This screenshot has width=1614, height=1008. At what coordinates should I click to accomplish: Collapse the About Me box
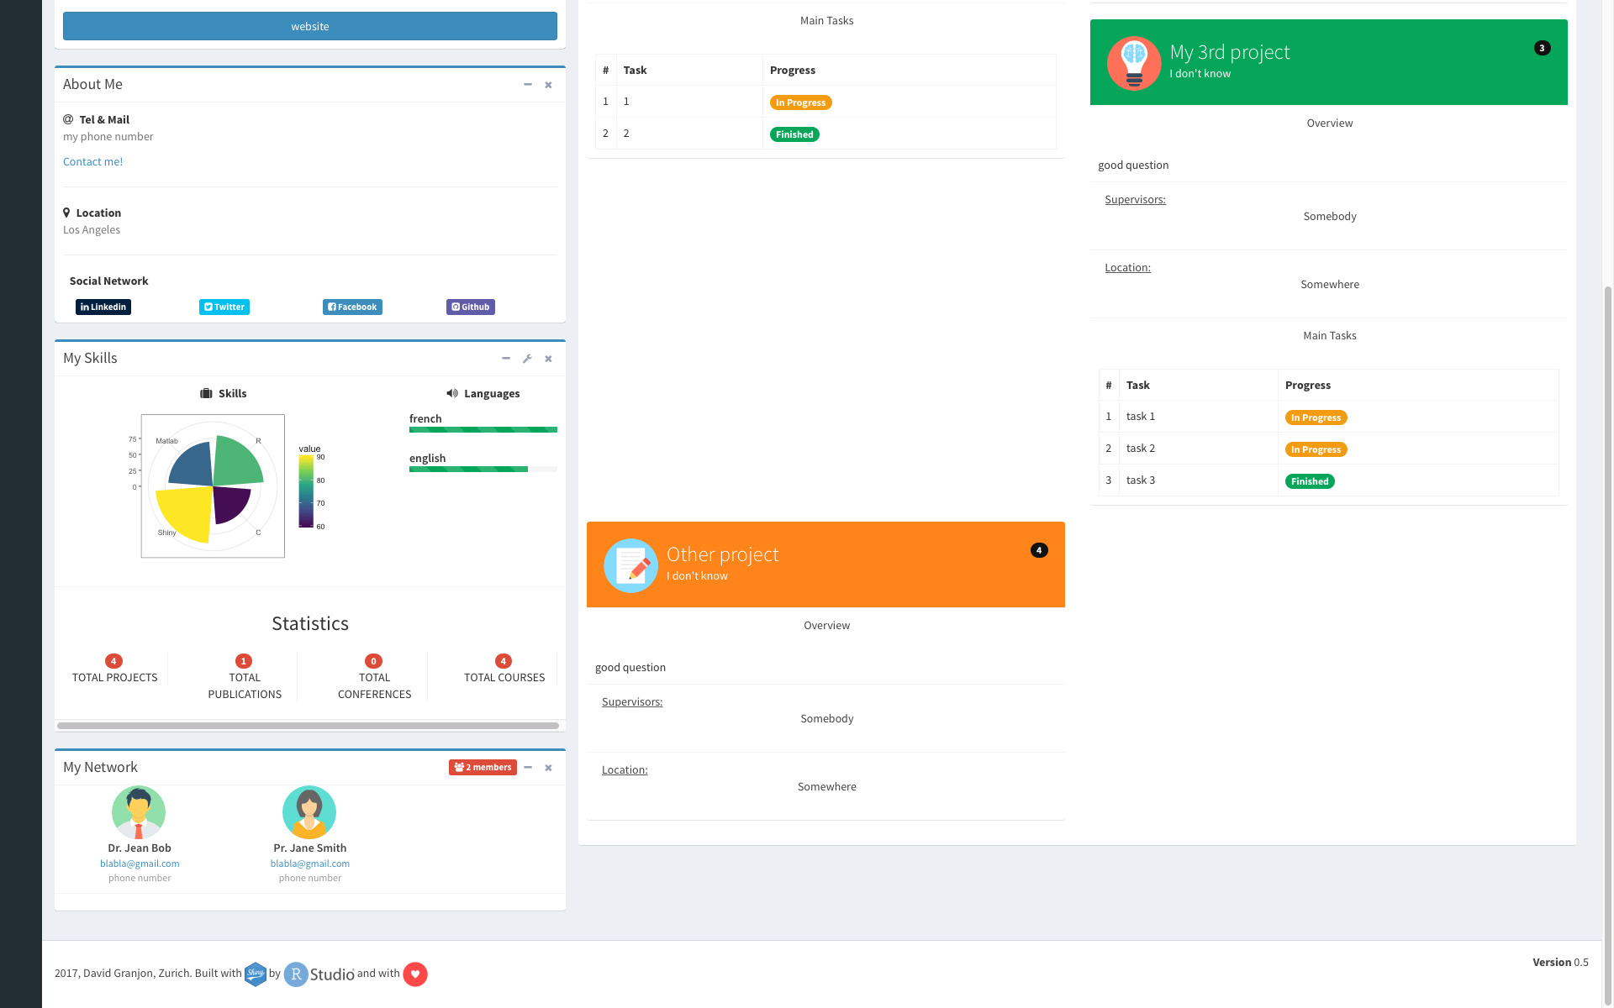pos(528,85)
